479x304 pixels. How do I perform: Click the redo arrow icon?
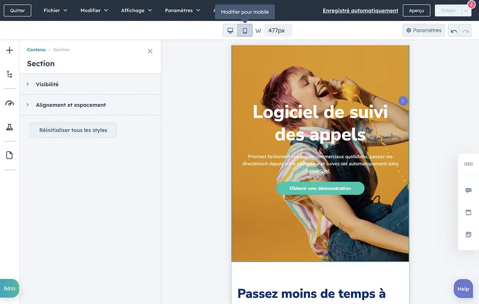[x=466, y=31]
